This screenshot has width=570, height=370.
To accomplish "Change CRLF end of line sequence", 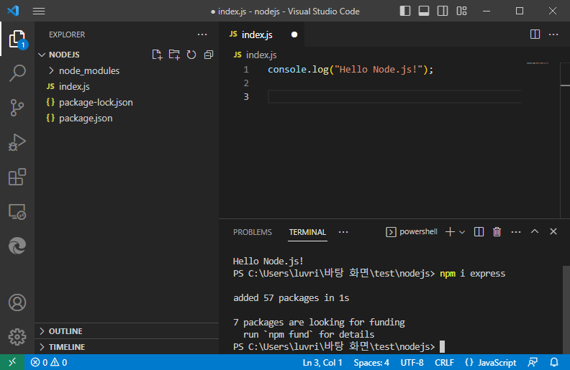I will point(444,362).
